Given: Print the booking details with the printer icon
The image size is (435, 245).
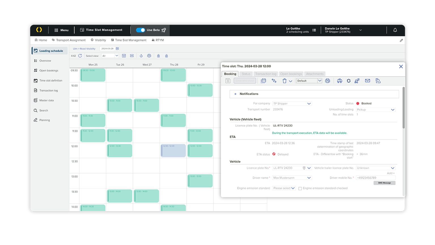Looking at the screenshot, I should pos(328,81).
